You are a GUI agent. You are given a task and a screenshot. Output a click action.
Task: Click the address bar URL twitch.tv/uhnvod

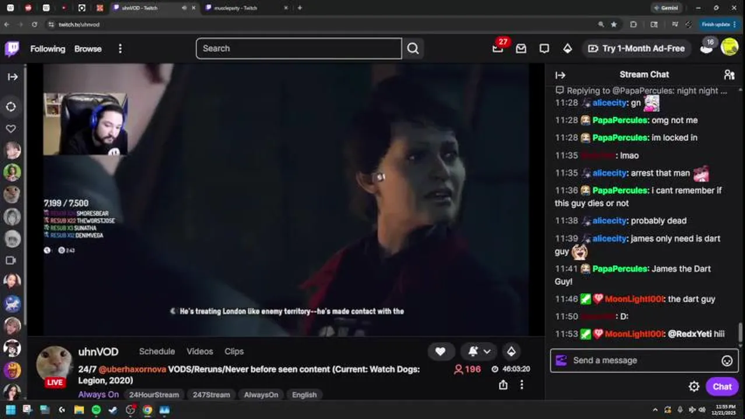(x=79, y=25)
